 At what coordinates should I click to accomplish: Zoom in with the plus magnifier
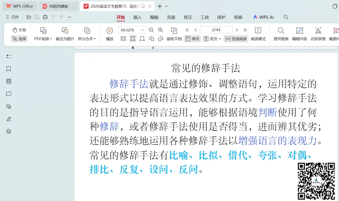161,30
